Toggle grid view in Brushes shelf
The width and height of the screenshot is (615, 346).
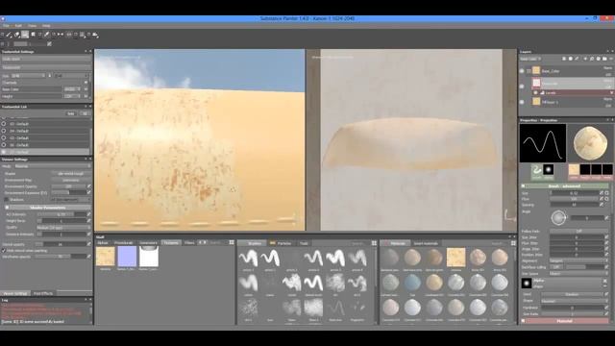pyautogui.click(x=374, y=243)
